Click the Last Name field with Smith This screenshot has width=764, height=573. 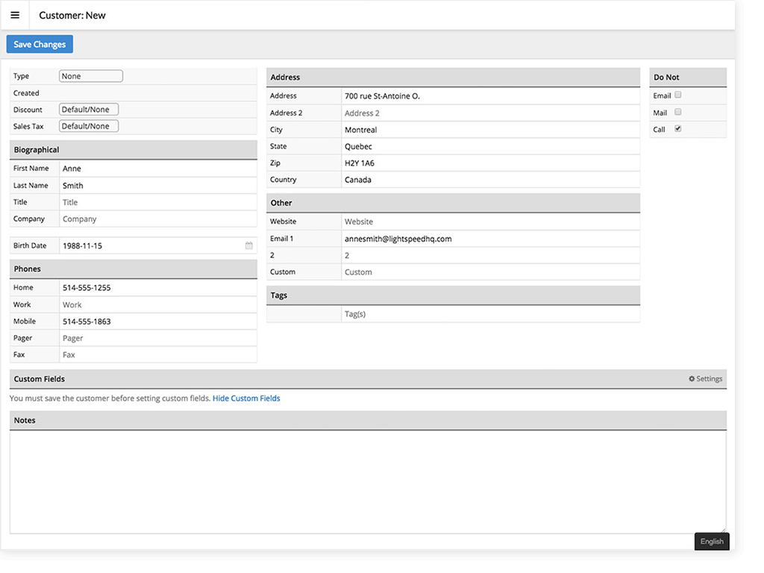(x=158, y=186)
